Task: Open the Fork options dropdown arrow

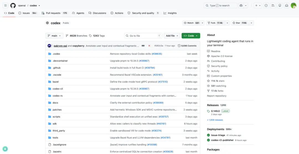Action: coord(227,23)
